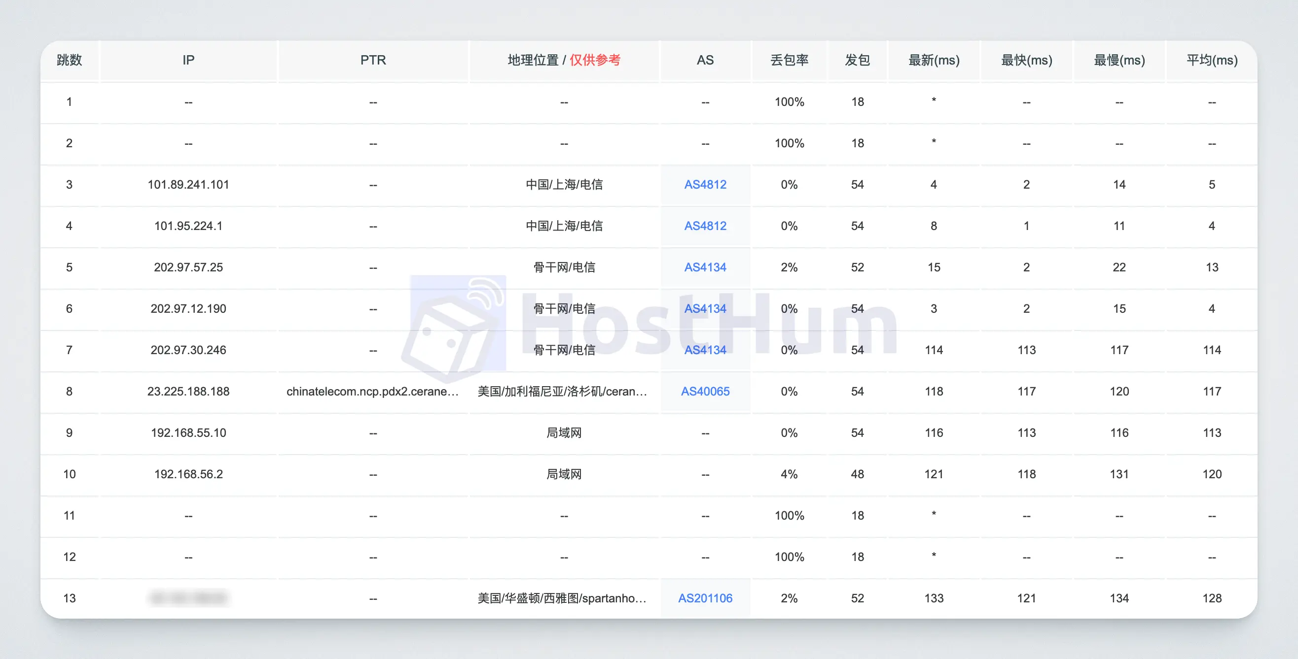The width and height of the screenshot is (1298, 659).
Task: Click fastest value 121 in hop 13
Action: (1026, 598)
